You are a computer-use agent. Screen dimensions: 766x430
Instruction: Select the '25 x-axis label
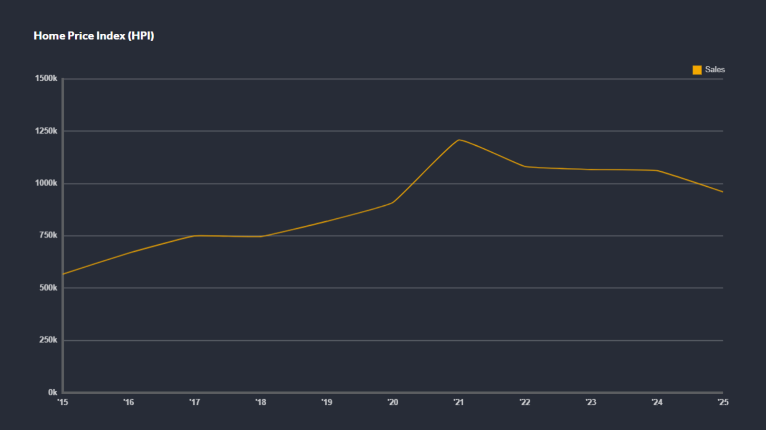pos(723,402)
